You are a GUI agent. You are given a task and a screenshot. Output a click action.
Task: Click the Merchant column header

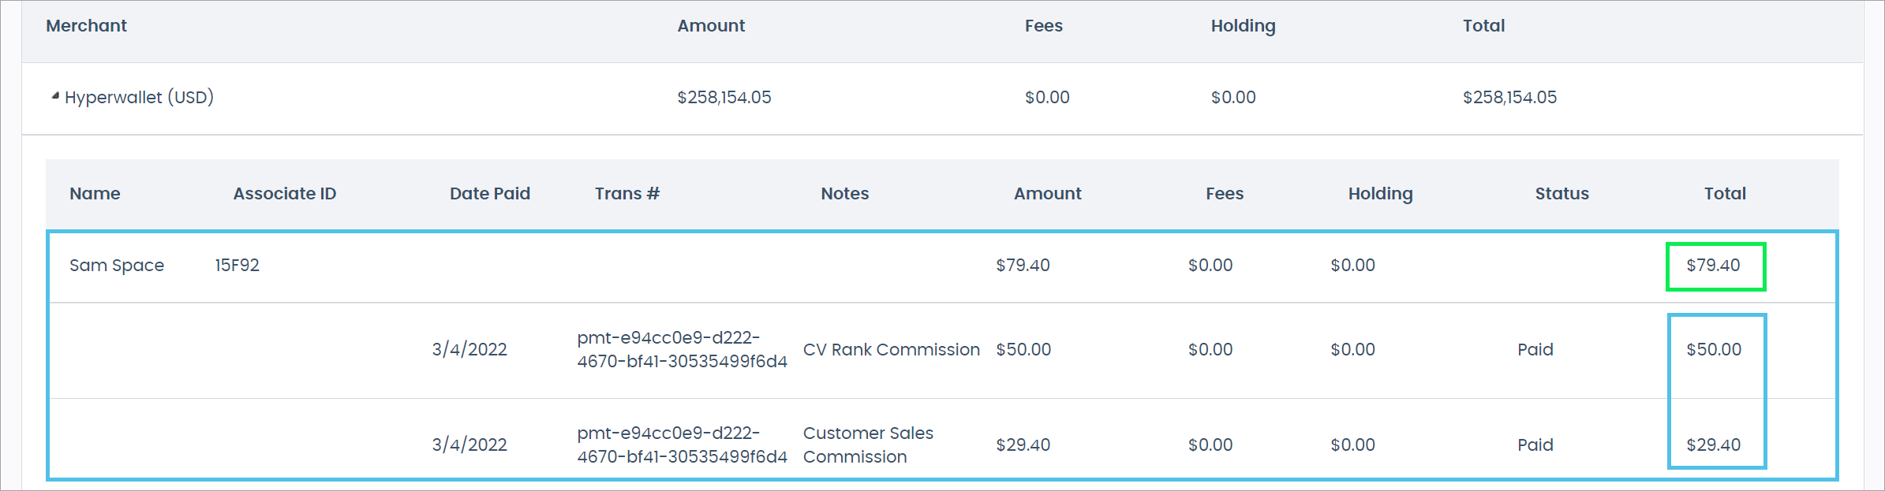(x=86, y=26)
